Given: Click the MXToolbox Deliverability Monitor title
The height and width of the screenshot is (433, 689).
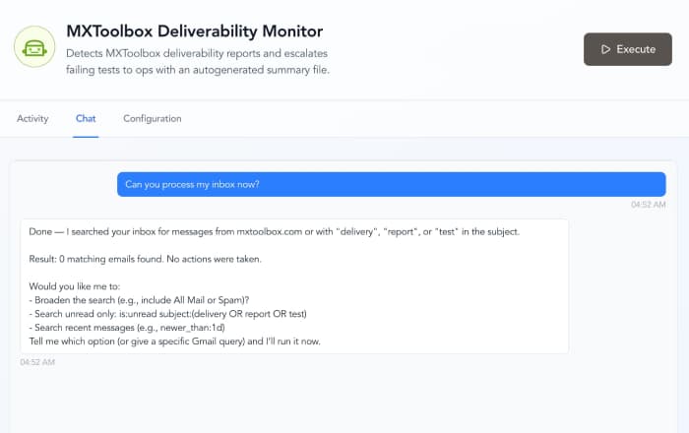Looking at the screenshot, I should point(194,32).
